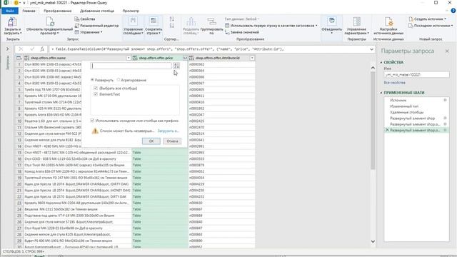This screenshot has height=257, width=457.
Task: Click the formula bar cancel X icon
Action: tap(21, 49)
